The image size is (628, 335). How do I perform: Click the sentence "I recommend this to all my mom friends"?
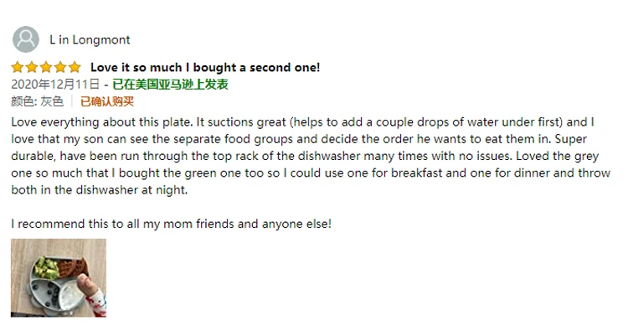[x=171, y=224]
